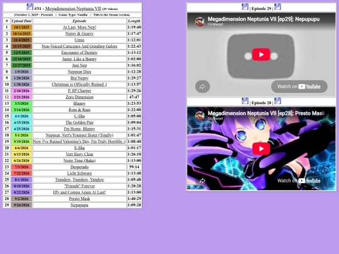Open the Presto Mask video title link in the embed
The image size is (339, 254).
[266, 113]
